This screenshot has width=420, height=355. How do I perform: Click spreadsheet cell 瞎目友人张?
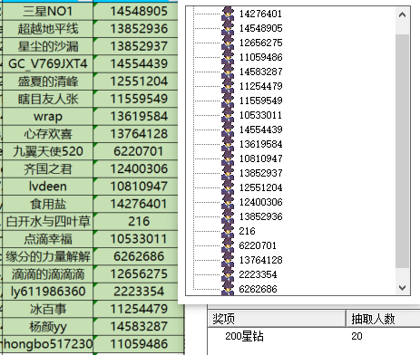click(x=47, y=99)
